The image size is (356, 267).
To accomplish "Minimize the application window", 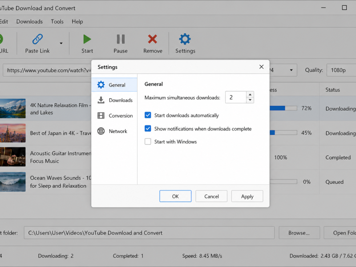I will (324, 8).
